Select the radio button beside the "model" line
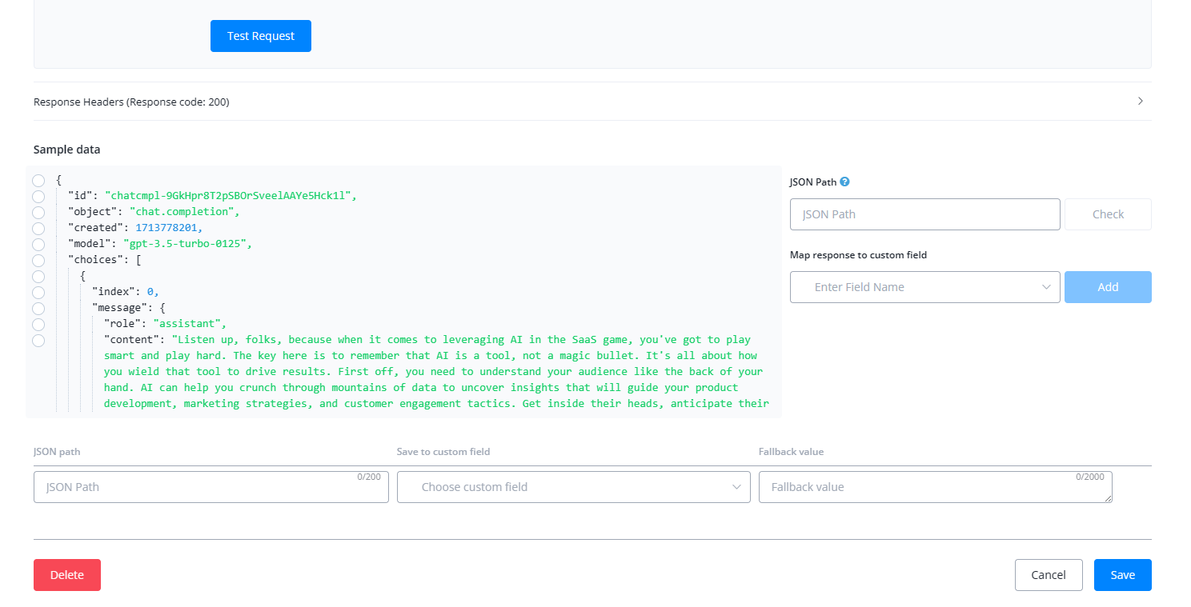 pos(38,245)
